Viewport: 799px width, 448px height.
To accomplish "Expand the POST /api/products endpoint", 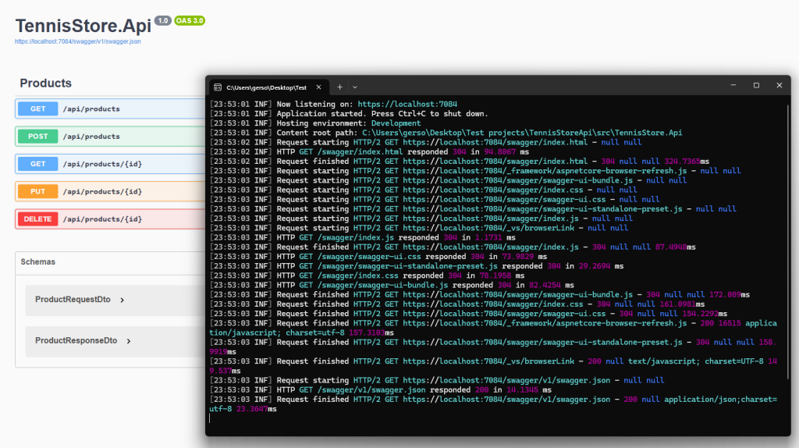I will (x=110, y=137).
